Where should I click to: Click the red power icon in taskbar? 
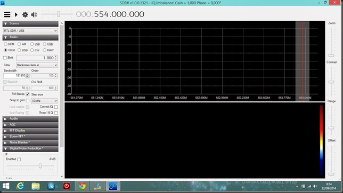tap(67, 186)
